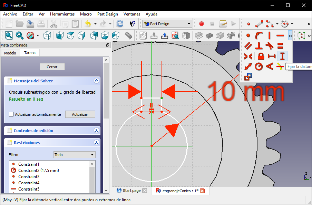
Task: Set front view with cube icon
Action: coord(60,35)
